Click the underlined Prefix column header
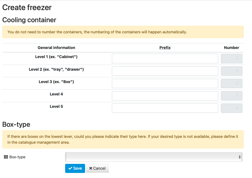Image resolution: width=252 pixels, height=178 pixels. tap(165, 48)
